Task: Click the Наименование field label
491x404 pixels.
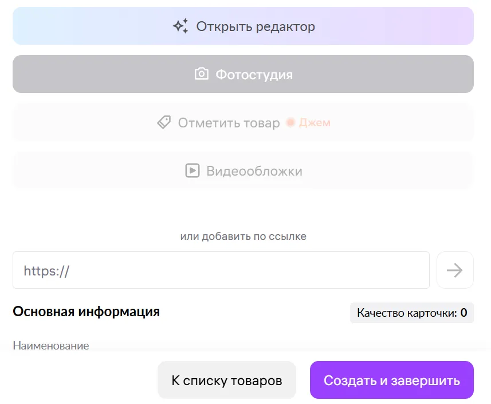Action: pos(50,346)
